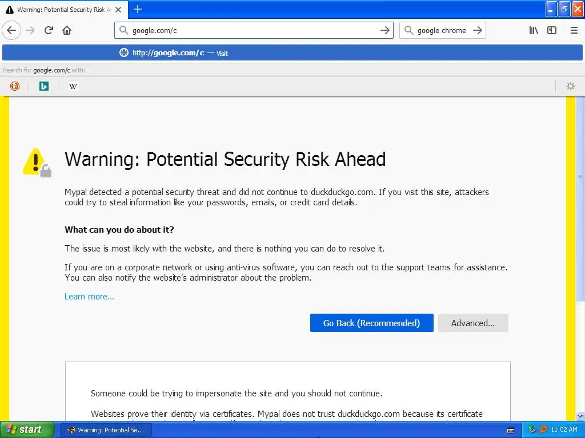Click the 'Search for google.com/c with:' label

(44, 70)
